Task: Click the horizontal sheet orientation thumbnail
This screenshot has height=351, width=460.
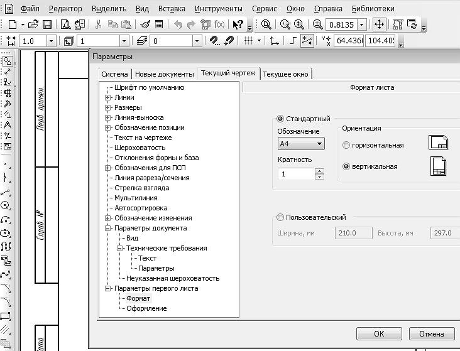Action: tap(438, 142)
